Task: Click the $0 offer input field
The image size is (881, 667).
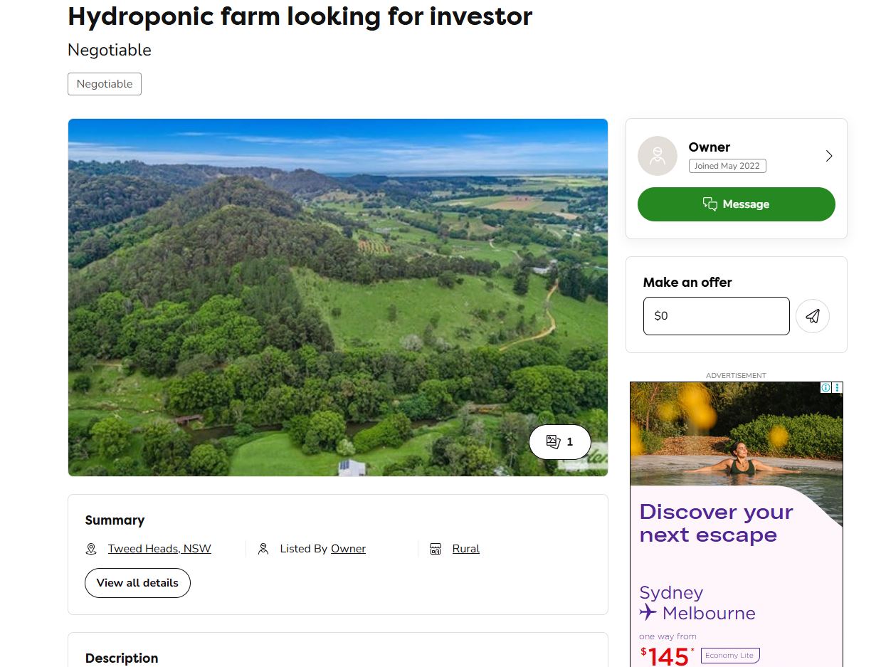Action: 716,315
